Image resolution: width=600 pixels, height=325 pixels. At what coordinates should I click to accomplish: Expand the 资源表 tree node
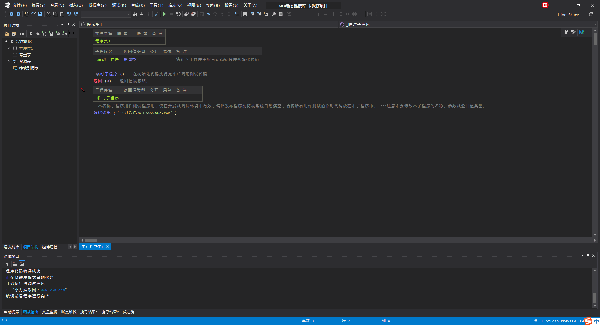point(9,61)
